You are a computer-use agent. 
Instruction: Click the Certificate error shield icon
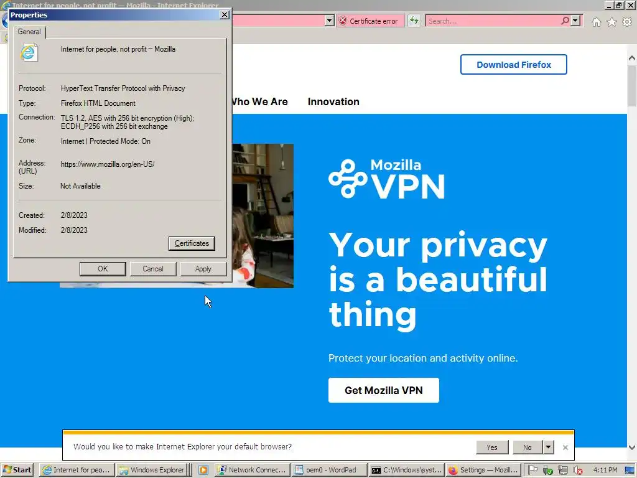[343, 21]
